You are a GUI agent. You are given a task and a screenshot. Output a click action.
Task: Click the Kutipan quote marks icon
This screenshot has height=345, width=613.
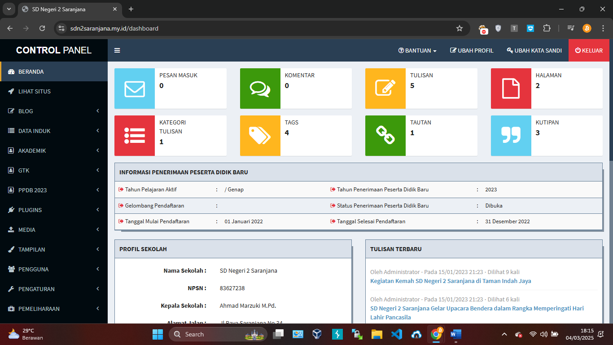[511, 136]
